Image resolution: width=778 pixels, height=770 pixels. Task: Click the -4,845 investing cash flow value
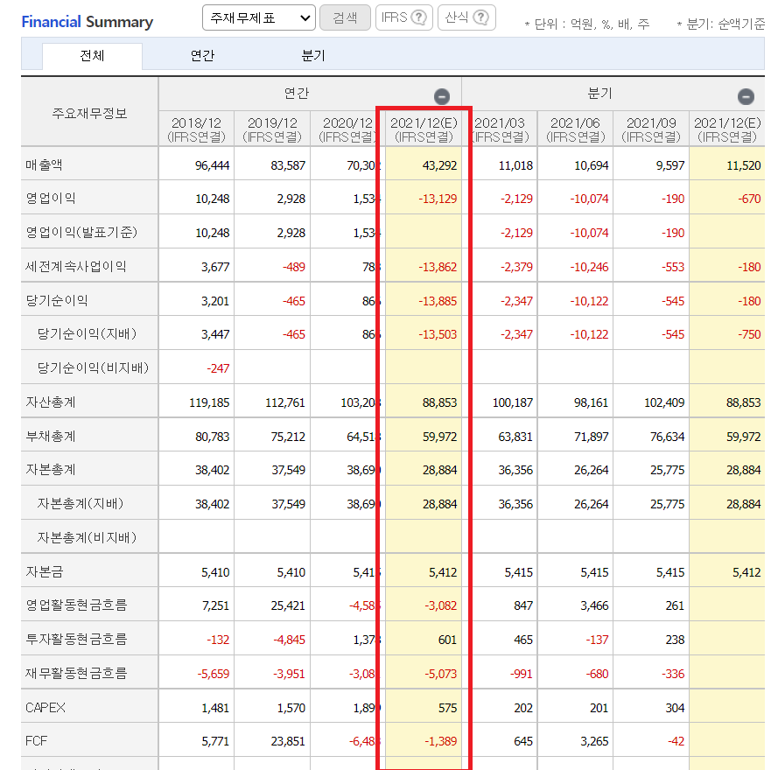click(290, 640)
